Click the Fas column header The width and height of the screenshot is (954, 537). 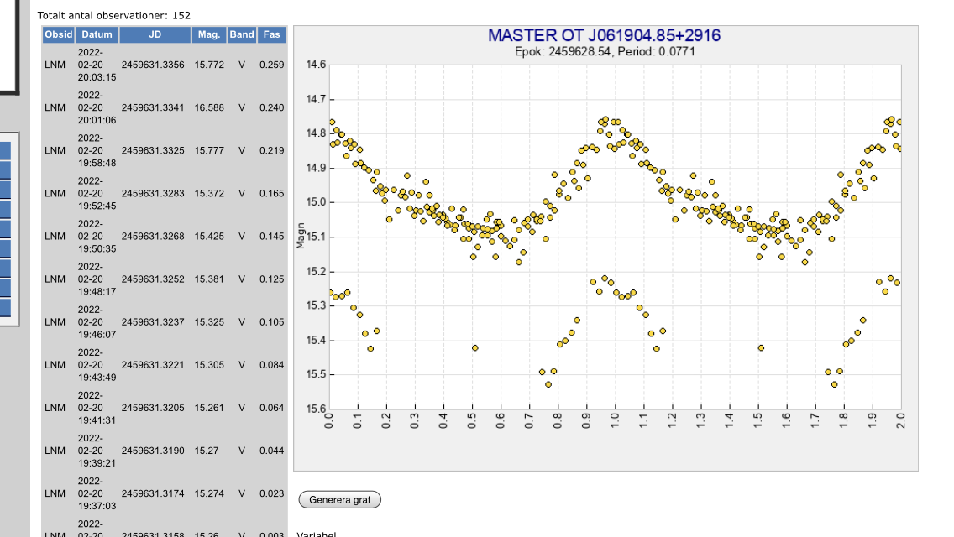point(272,34)
